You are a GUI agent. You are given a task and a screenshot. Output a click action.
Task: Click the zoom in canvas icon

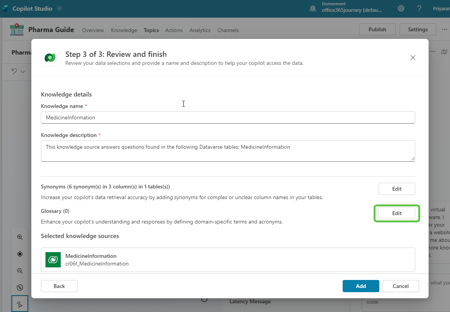click(20, 237)
